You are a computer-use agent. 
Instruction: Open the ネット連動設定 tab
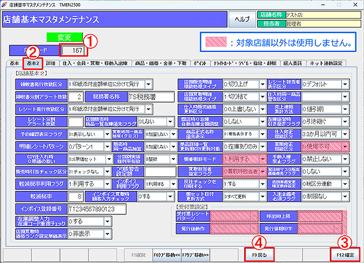(x=326, y=63)
